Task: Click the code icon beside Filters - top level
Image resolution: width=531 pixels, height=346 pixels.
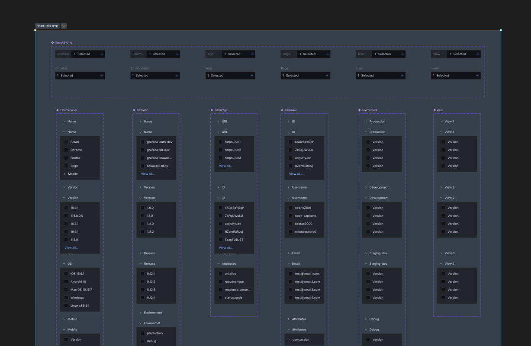Action: pos(64,26)
